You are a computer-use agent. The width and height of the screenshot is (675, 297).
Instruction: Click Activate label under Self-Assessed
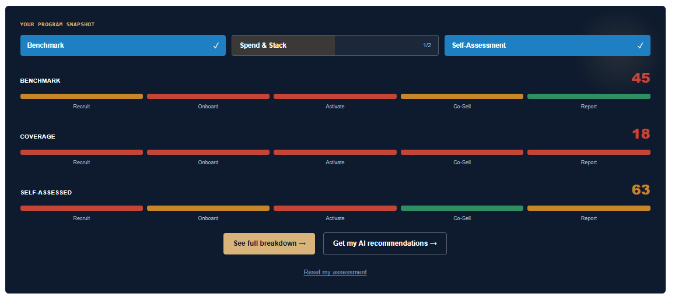click(x=335, y=218)
